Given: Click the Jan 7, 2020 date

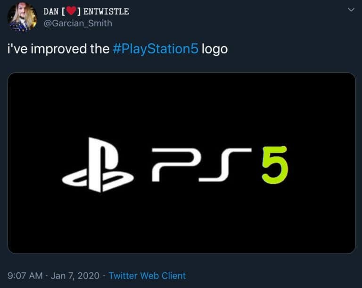Looking at the screenshot, I should (x=75, y=276).
